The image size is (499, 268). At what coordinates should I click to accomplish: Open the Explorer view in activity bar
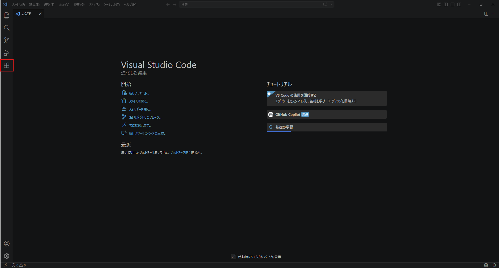(7, 15)
